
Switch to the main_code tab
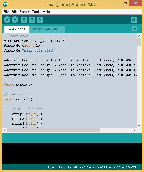17,29
